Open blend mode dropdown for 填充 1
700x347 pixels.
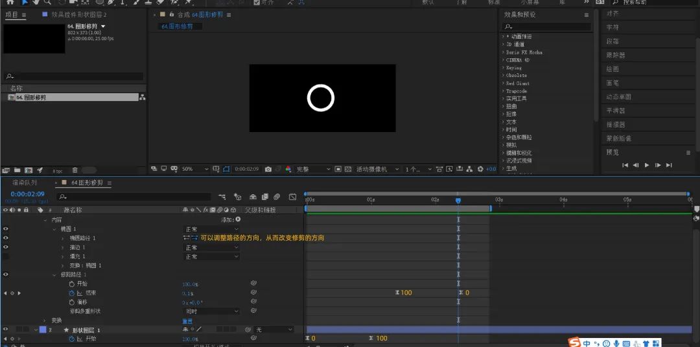211,256
